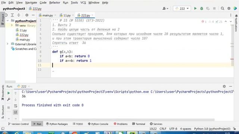
Task: Open the Refactor menu
Action: click(x=55, y=3)
